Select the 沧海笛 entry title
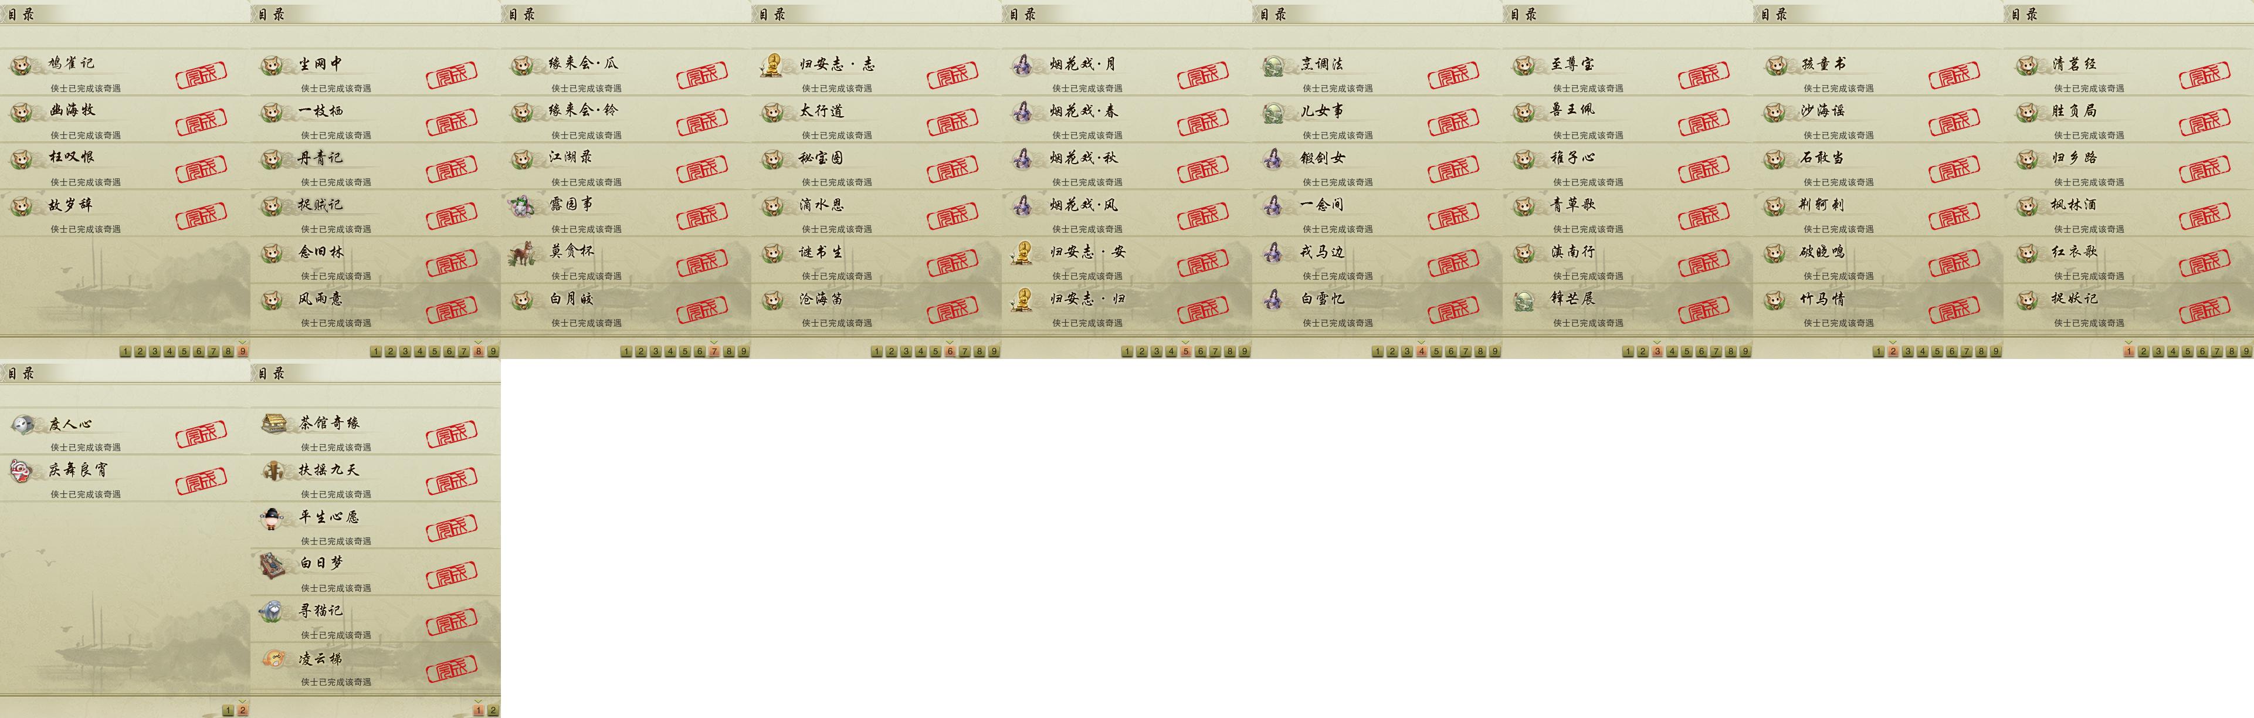The height and width of the screenshot is (718, 2254). click(x=821, y=299)
